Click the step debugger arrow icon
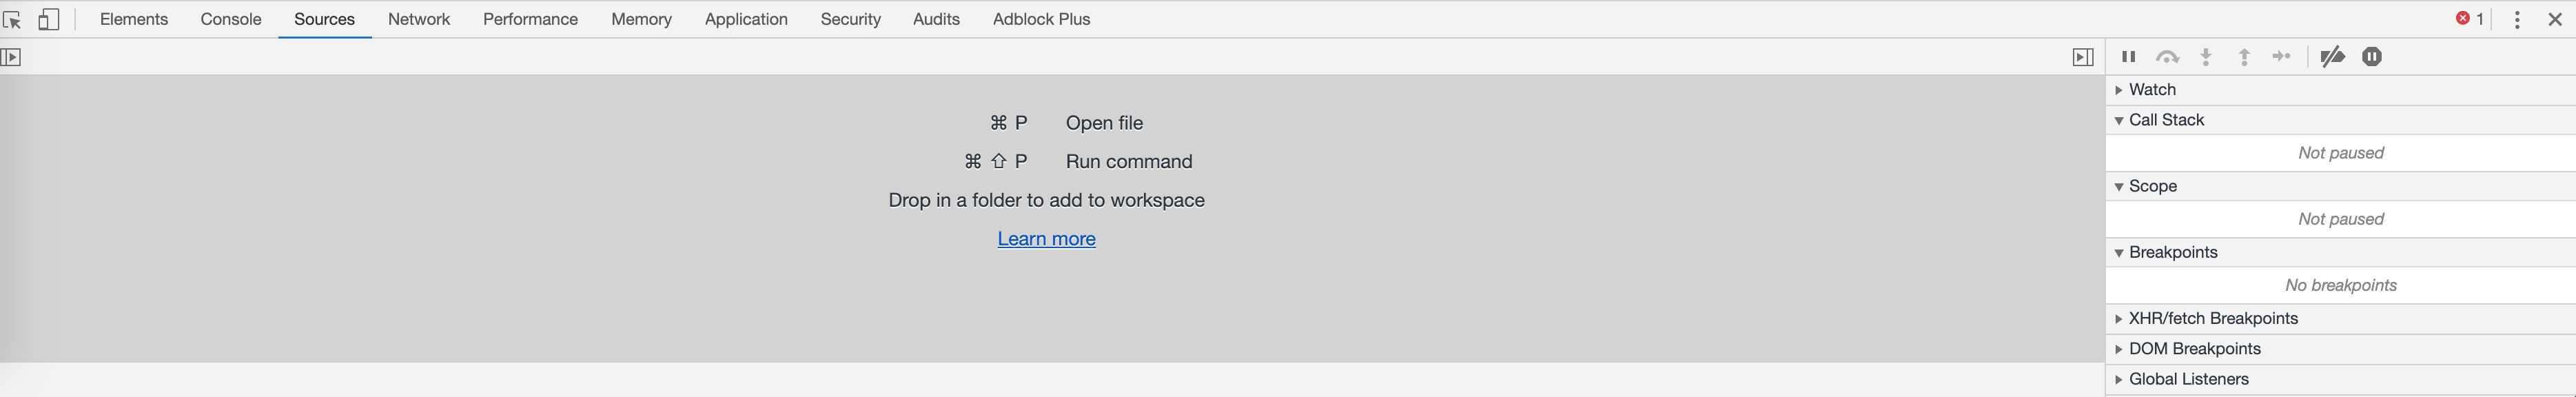This screenshot has height=397, width=2576. tap(2282, 57)
